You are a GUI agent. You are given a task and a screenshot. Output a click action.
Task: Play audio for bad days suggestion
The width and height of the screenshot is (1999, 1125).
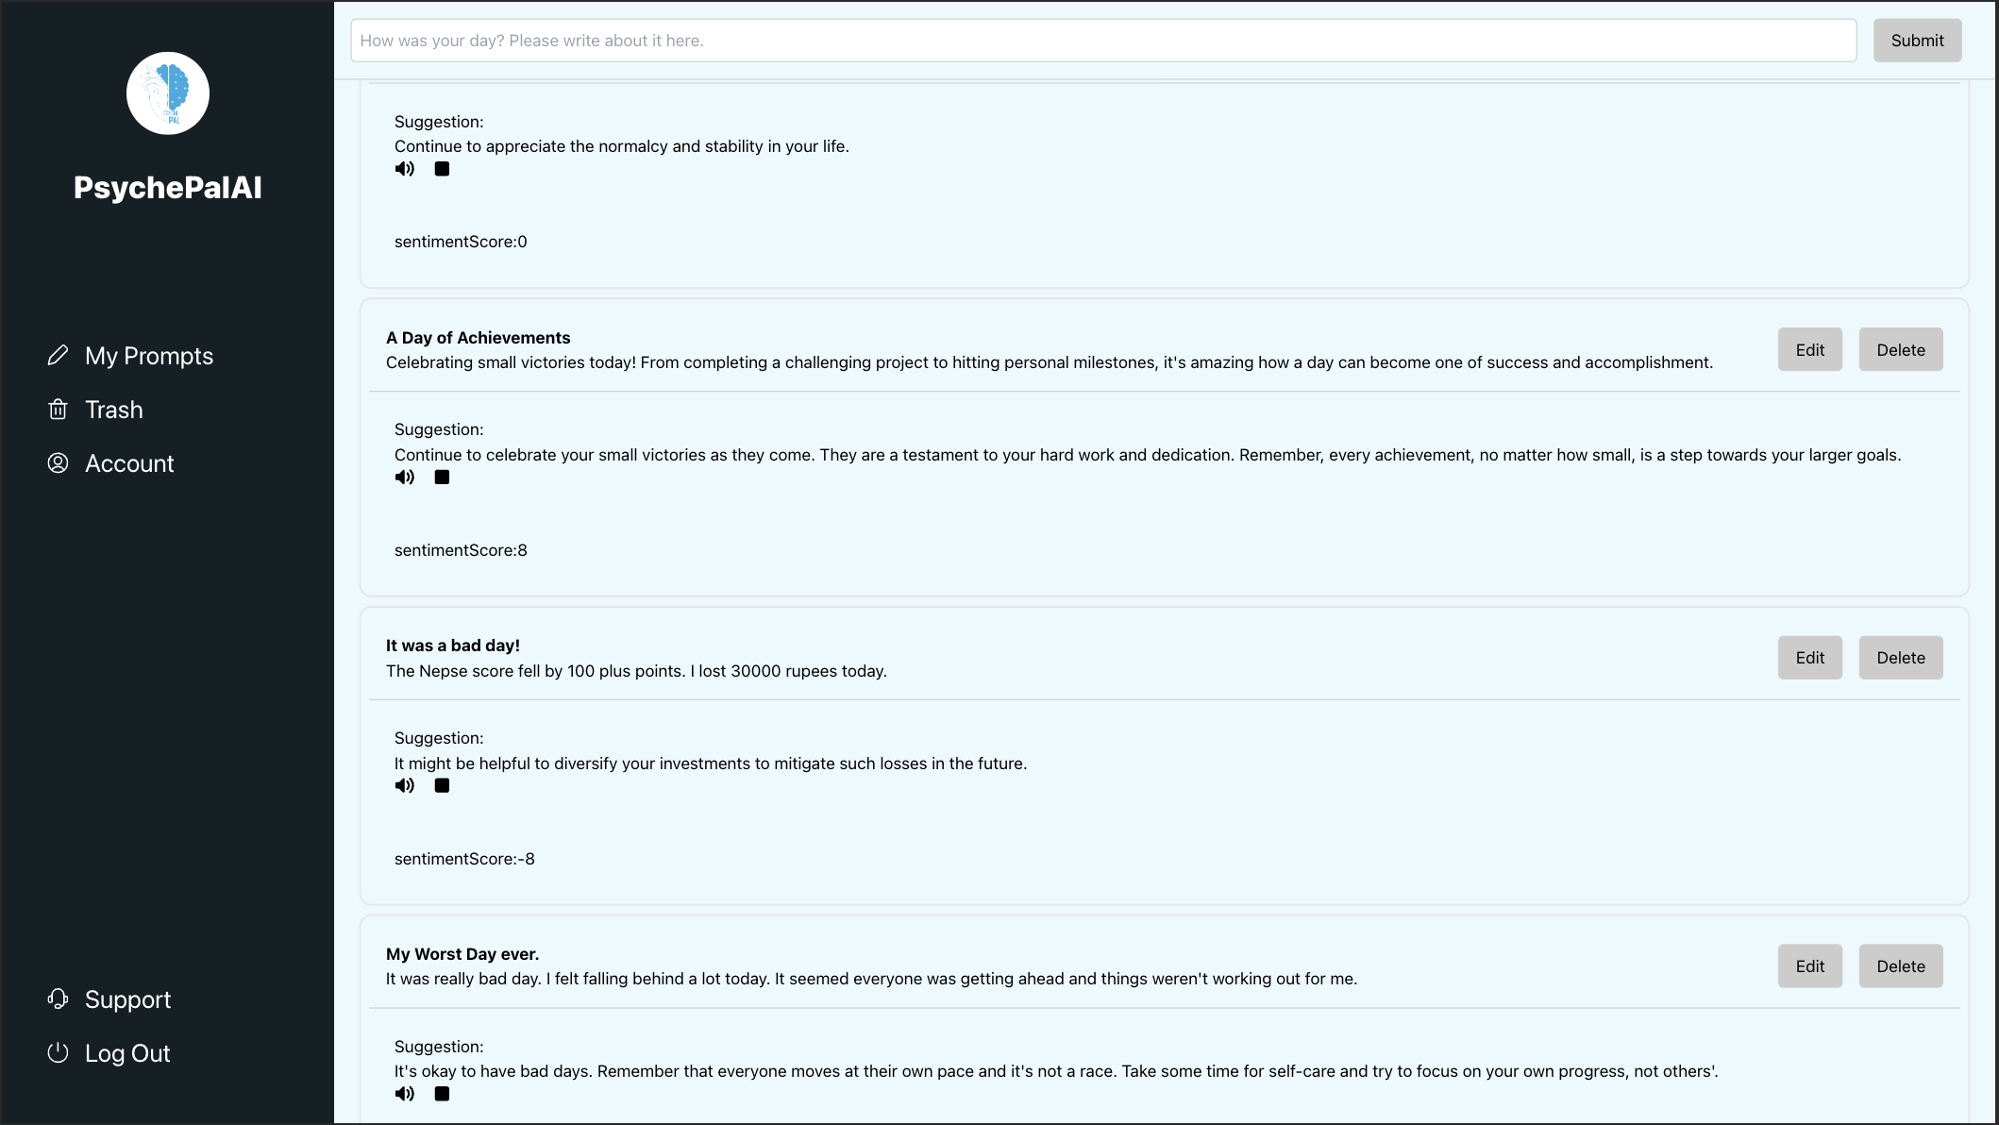[404, 1094]
